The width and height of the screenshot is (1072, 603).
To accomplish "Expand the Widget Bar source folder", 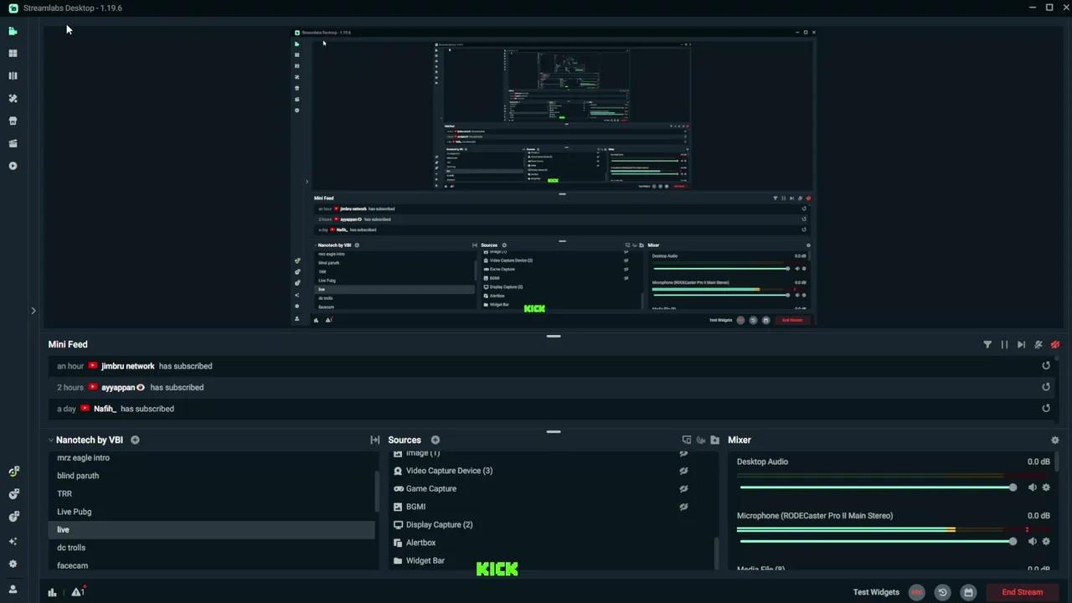I will coord(398,560).
